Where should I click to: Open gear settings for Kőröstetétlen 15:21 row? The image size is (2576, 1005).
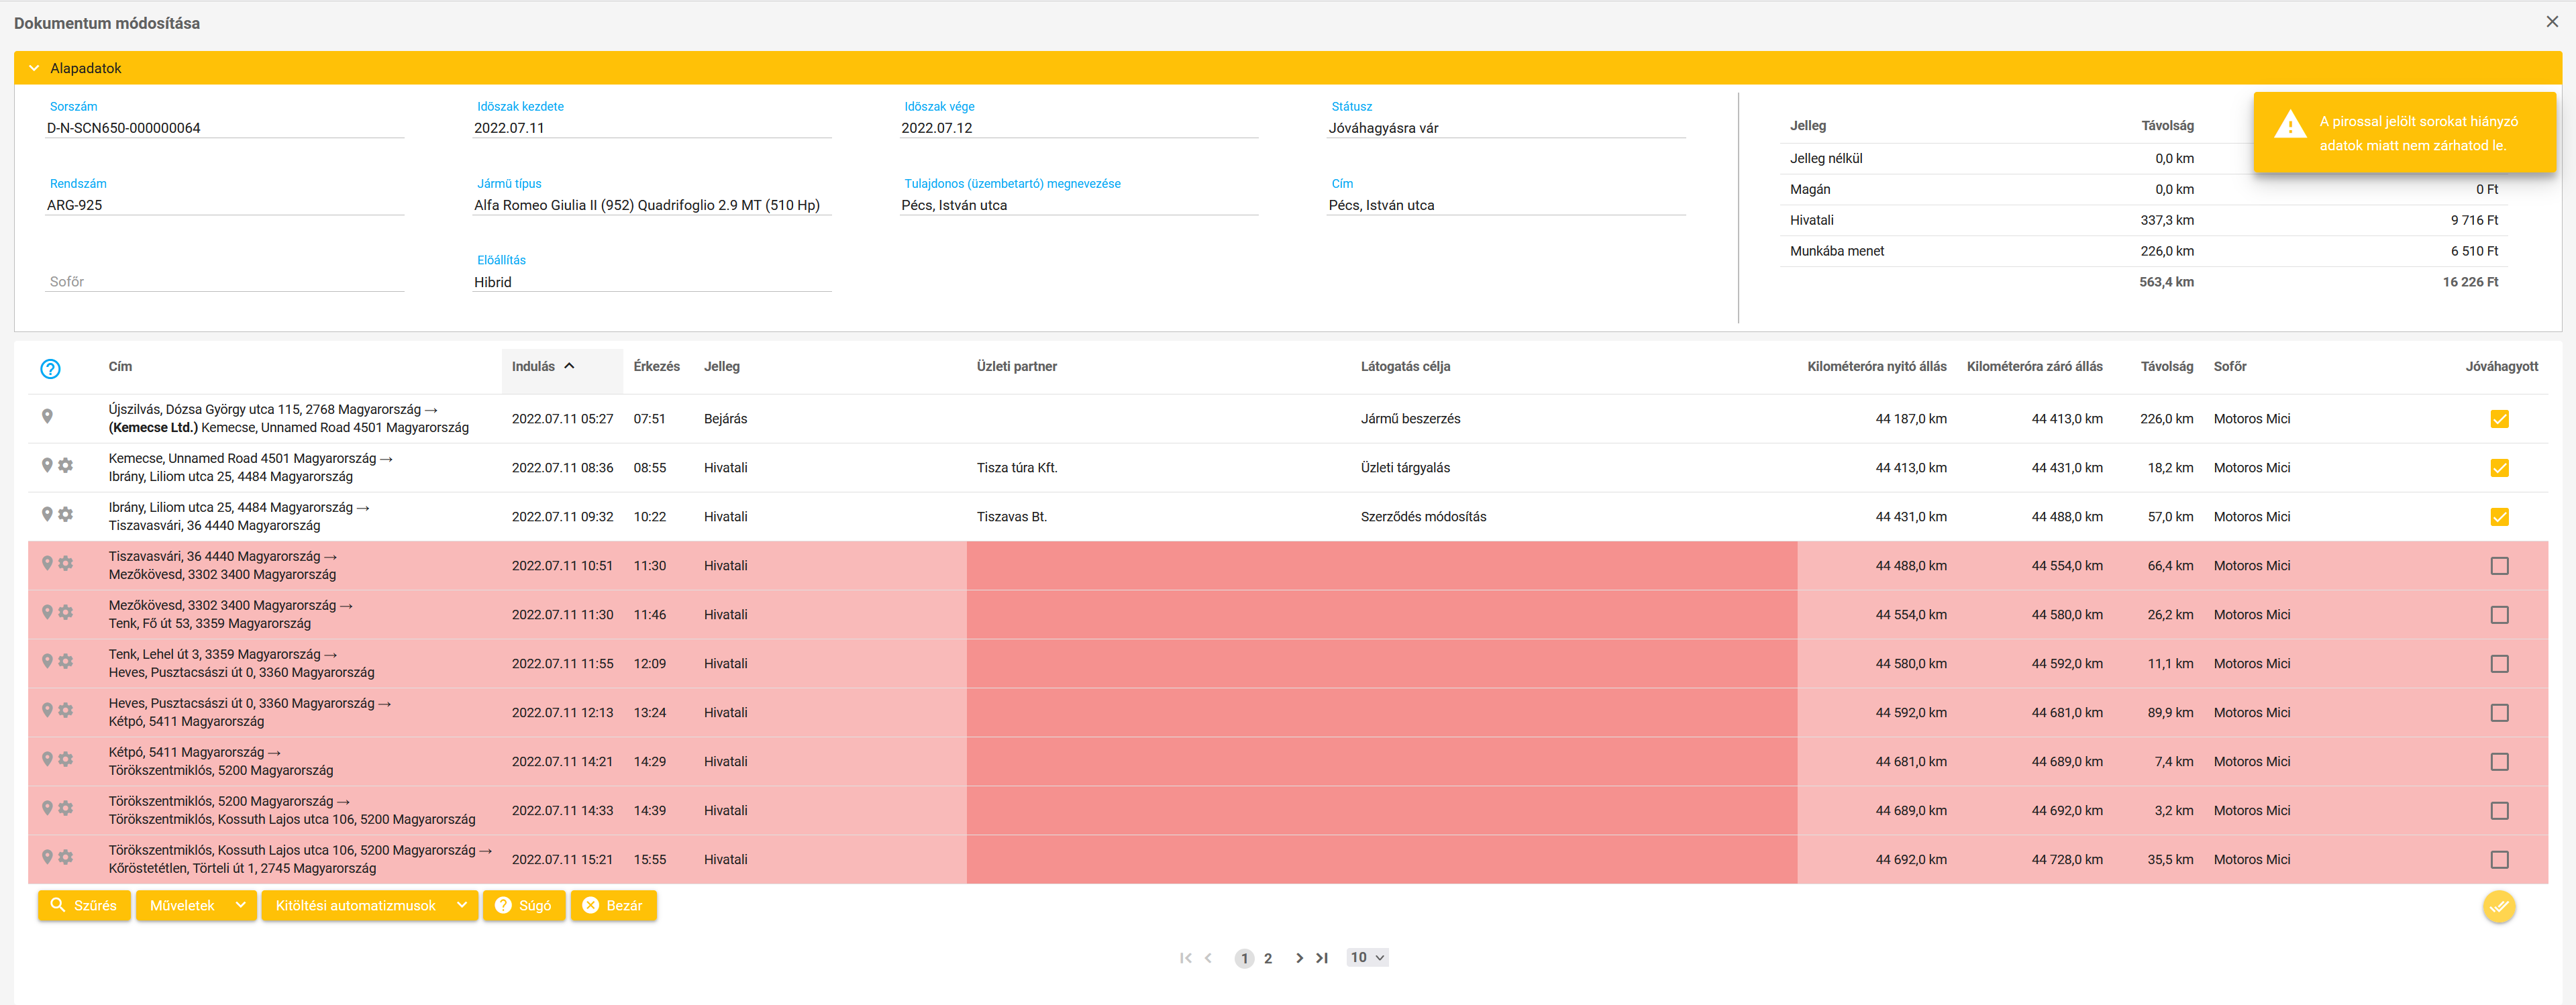(66, 857)
